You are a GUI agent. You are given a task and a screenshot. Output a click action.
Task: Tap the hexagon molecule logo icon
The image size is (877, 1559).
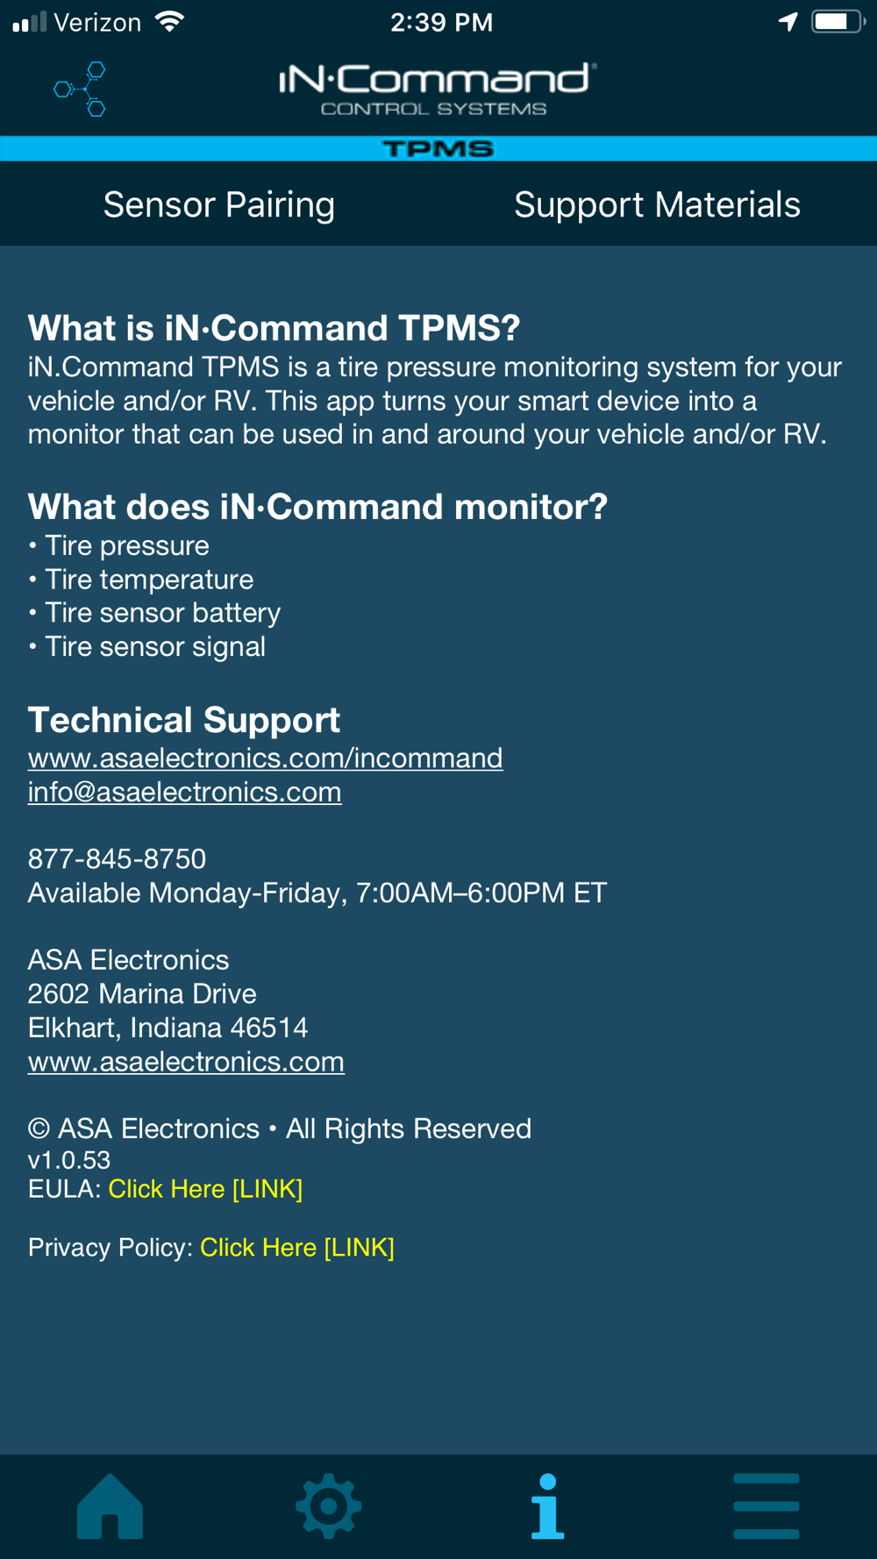click(80, 89)
